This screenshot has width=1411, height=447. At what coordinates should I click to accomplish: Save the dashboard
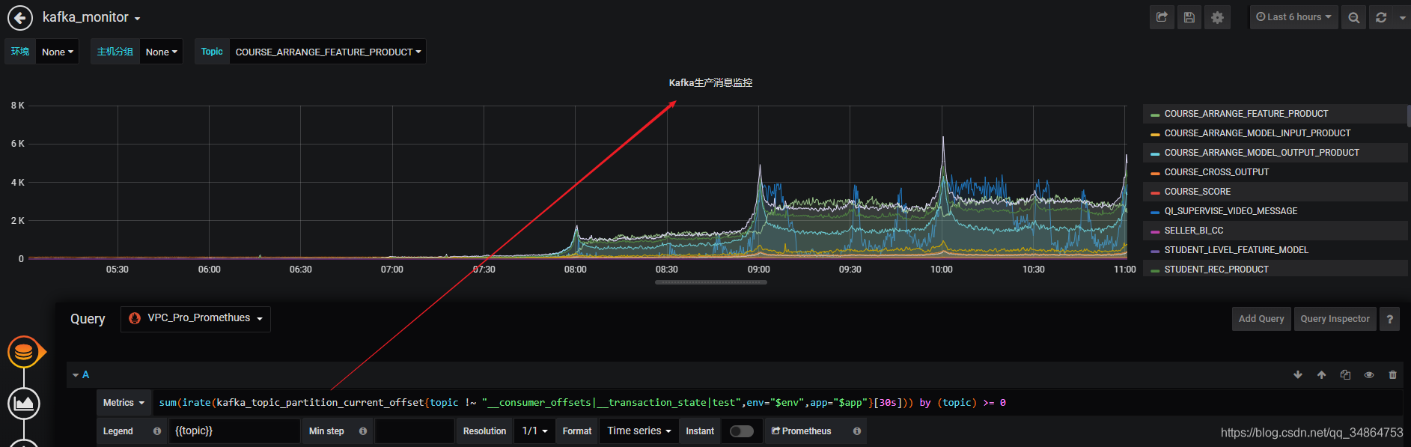click(x=1189, y=17)
